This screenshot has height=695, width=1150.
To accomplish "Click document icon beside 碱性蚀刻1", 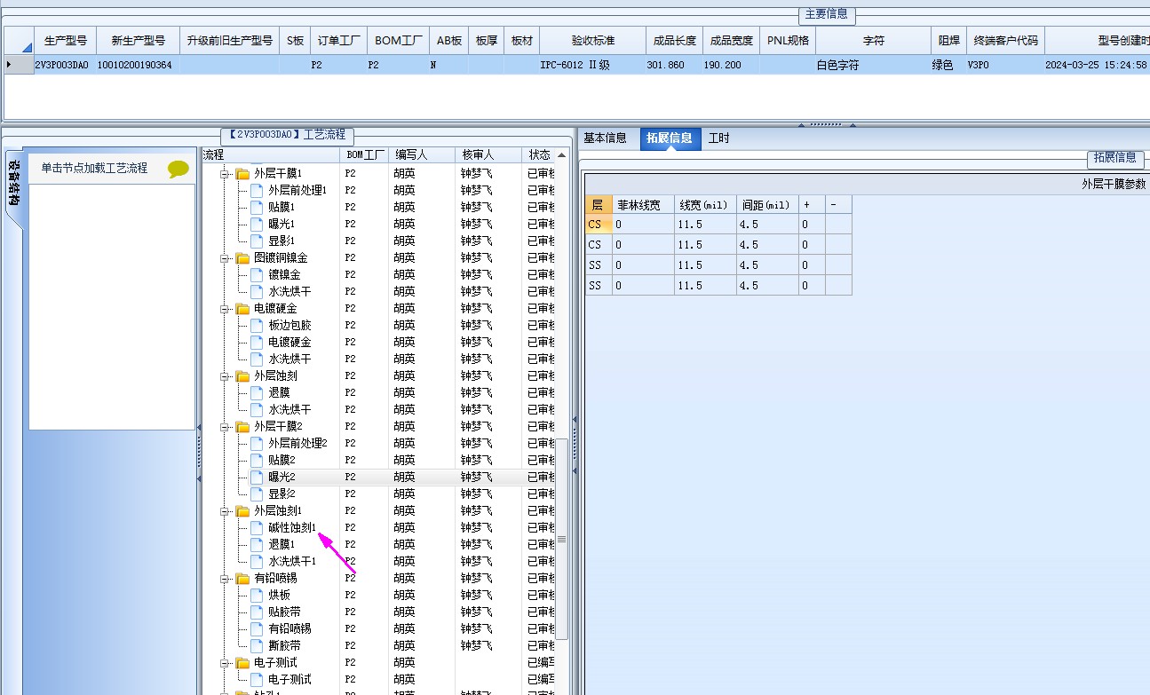I will click(257, 527).
